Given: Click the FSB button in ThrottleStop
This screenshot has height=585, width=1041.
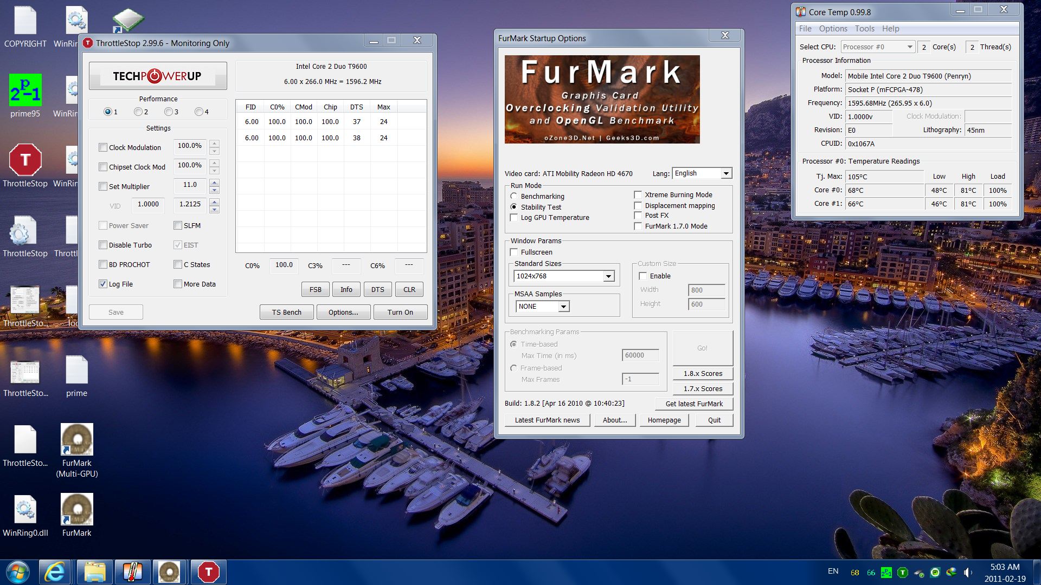Looking at the screenshot, I should [315, 290].
